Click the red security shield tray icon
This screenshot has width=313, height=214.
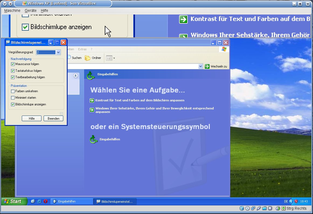296,201
